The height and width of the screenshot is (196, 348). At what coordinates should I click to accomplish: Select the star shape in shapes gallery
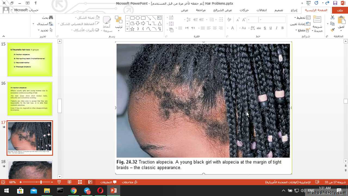(132, 29)
